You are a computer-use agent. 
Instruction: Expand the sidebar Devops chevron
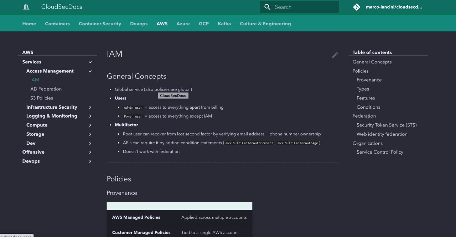[90, 161]
